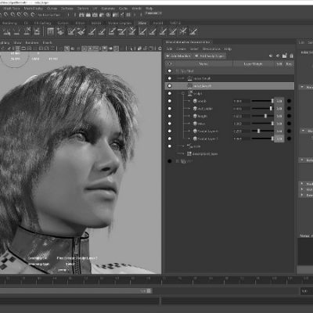Viewport: 313px width, 313px height.
Task: Click the second icon on the XGen shelf
Action: pos(16,31)
